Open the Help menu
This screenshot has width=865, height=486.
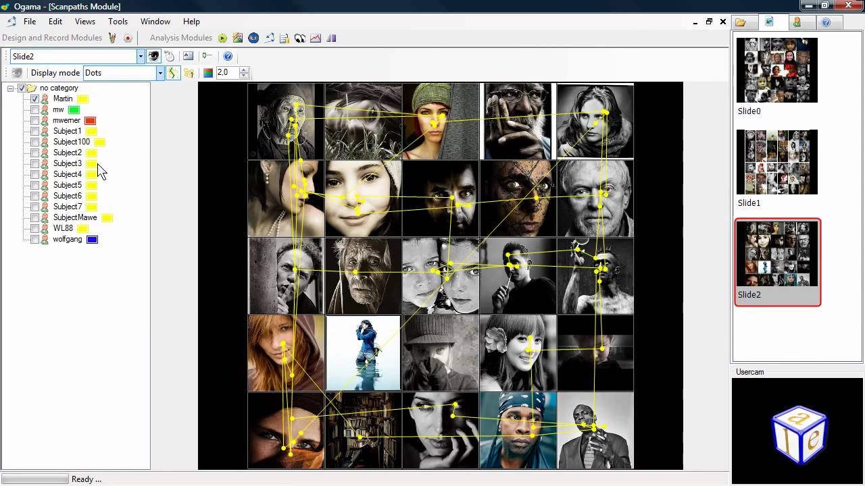(x=192, y=22)
